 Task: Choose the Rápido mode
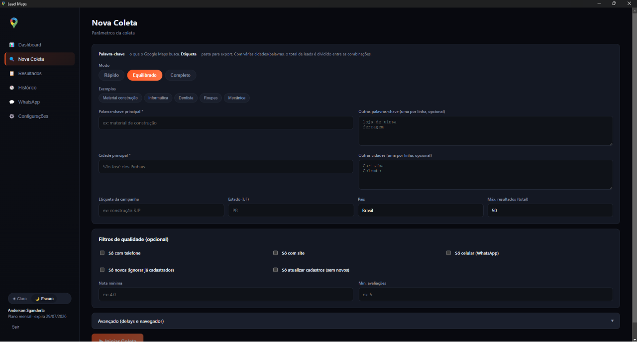click(111, 75)
